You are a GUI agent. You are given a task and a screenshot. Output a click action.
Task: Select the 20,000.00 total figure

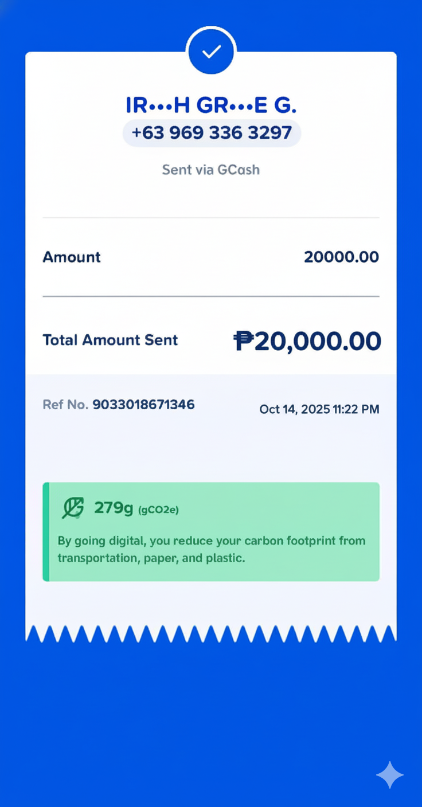318,341
